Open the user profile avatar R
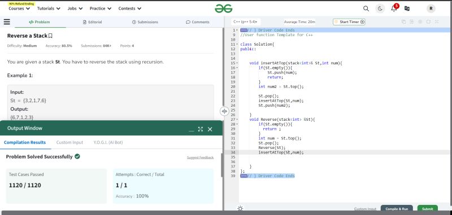452x215 pixels. 431,8
